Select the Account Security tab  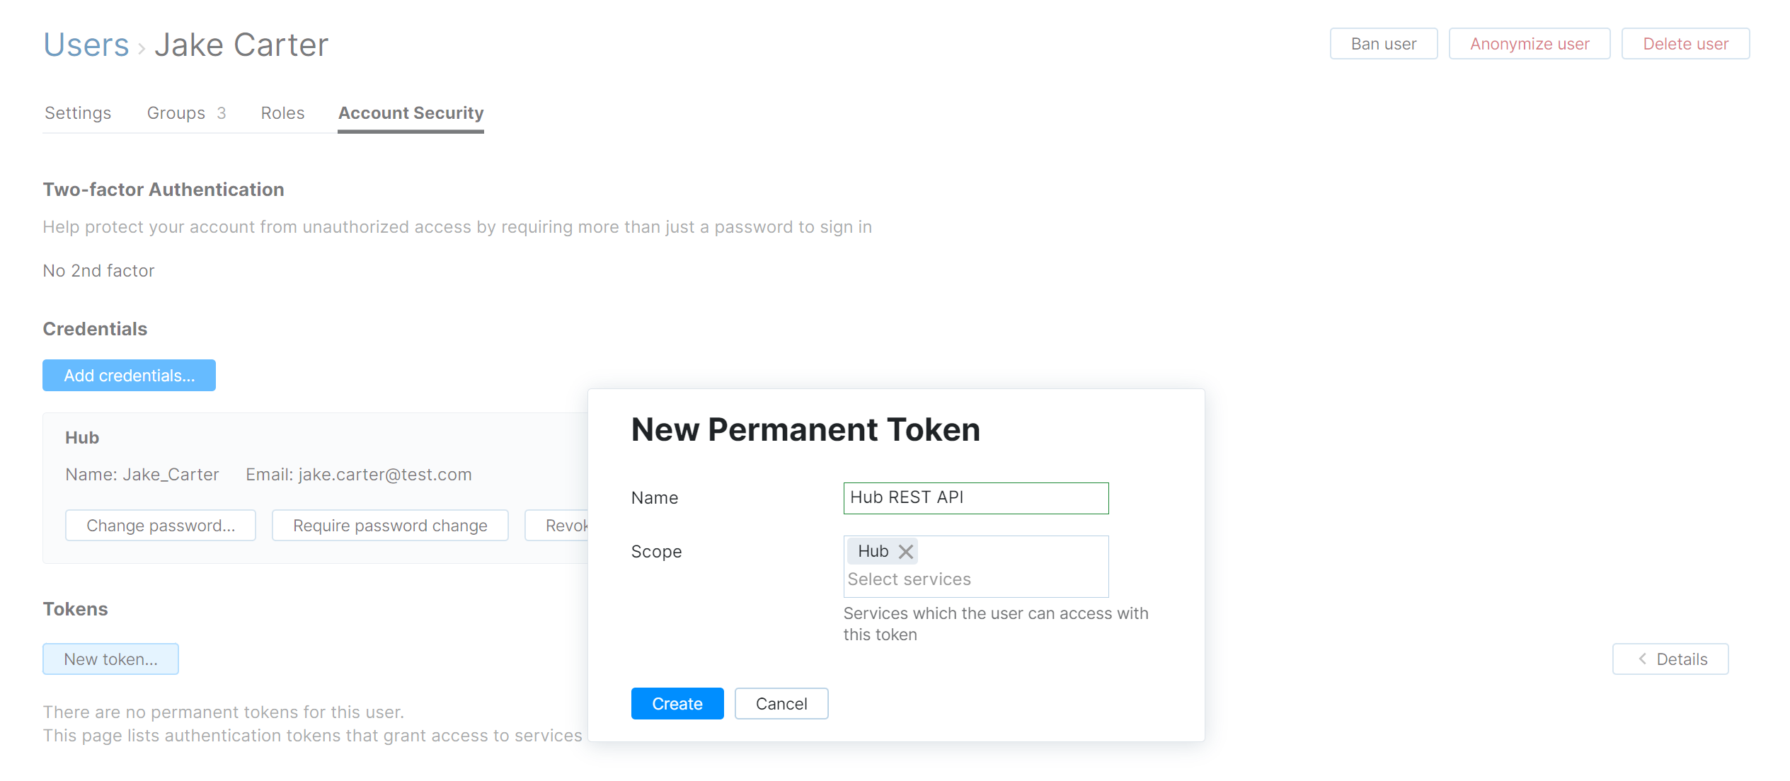tap(411, 112)
